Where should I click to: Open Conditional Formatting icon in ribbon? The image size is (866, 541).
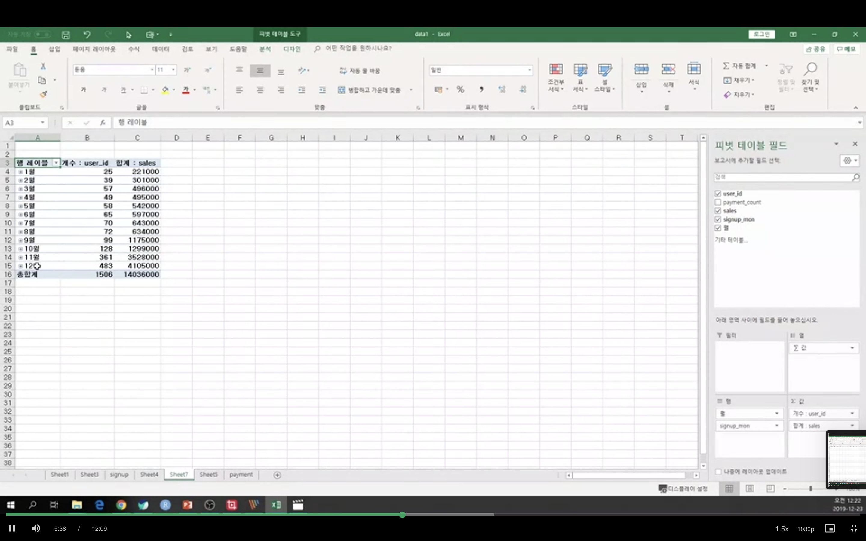pyautogui.click(x=555, y=69)
